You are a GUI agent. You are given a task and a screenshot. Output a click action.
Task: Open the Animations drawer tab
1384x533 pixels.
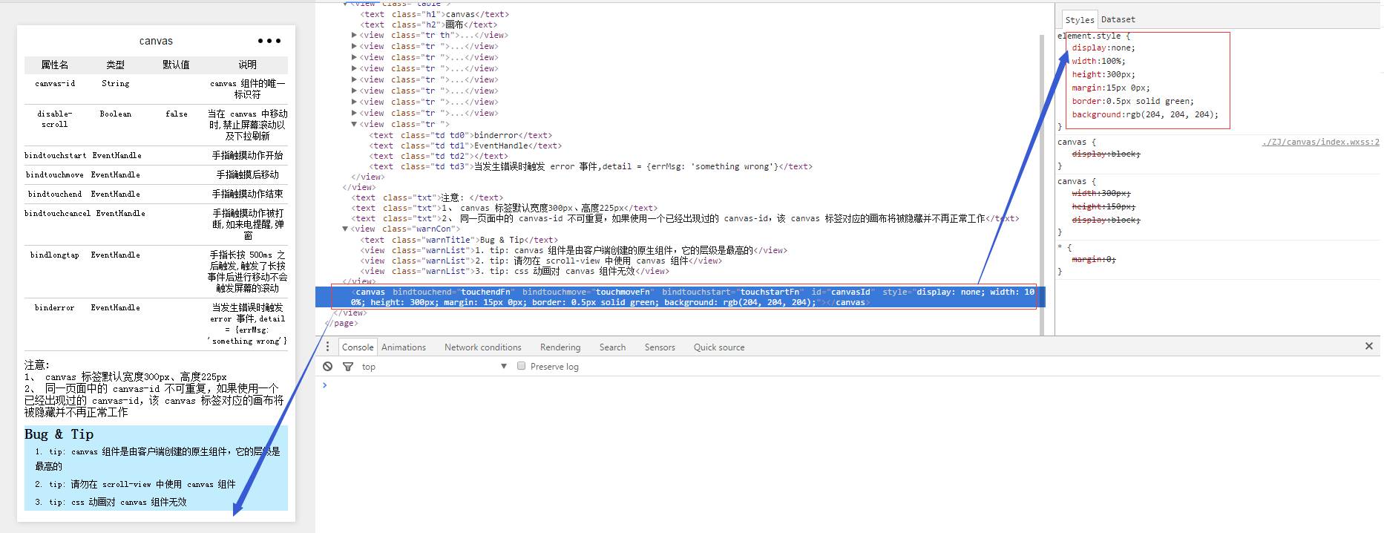tap(404, 347)
